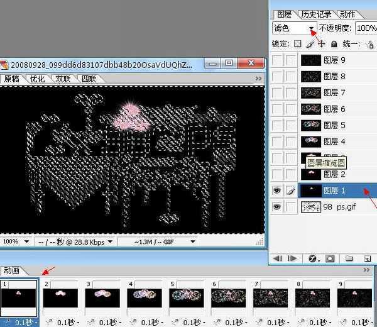Click the lock position move icon

coord(321,44)
